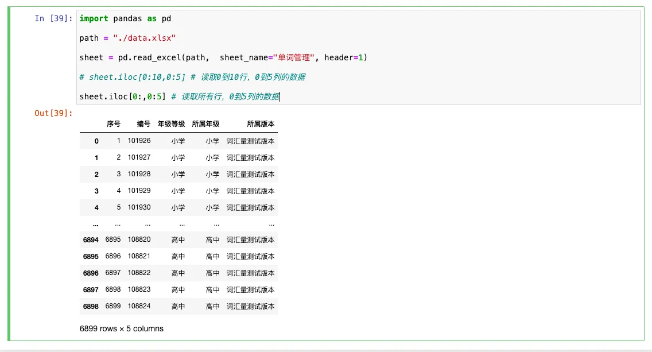Image resolution: width=652 pixels, height=352 pixels.
Task: Select the 年级等级 column header
Action: 171,124
